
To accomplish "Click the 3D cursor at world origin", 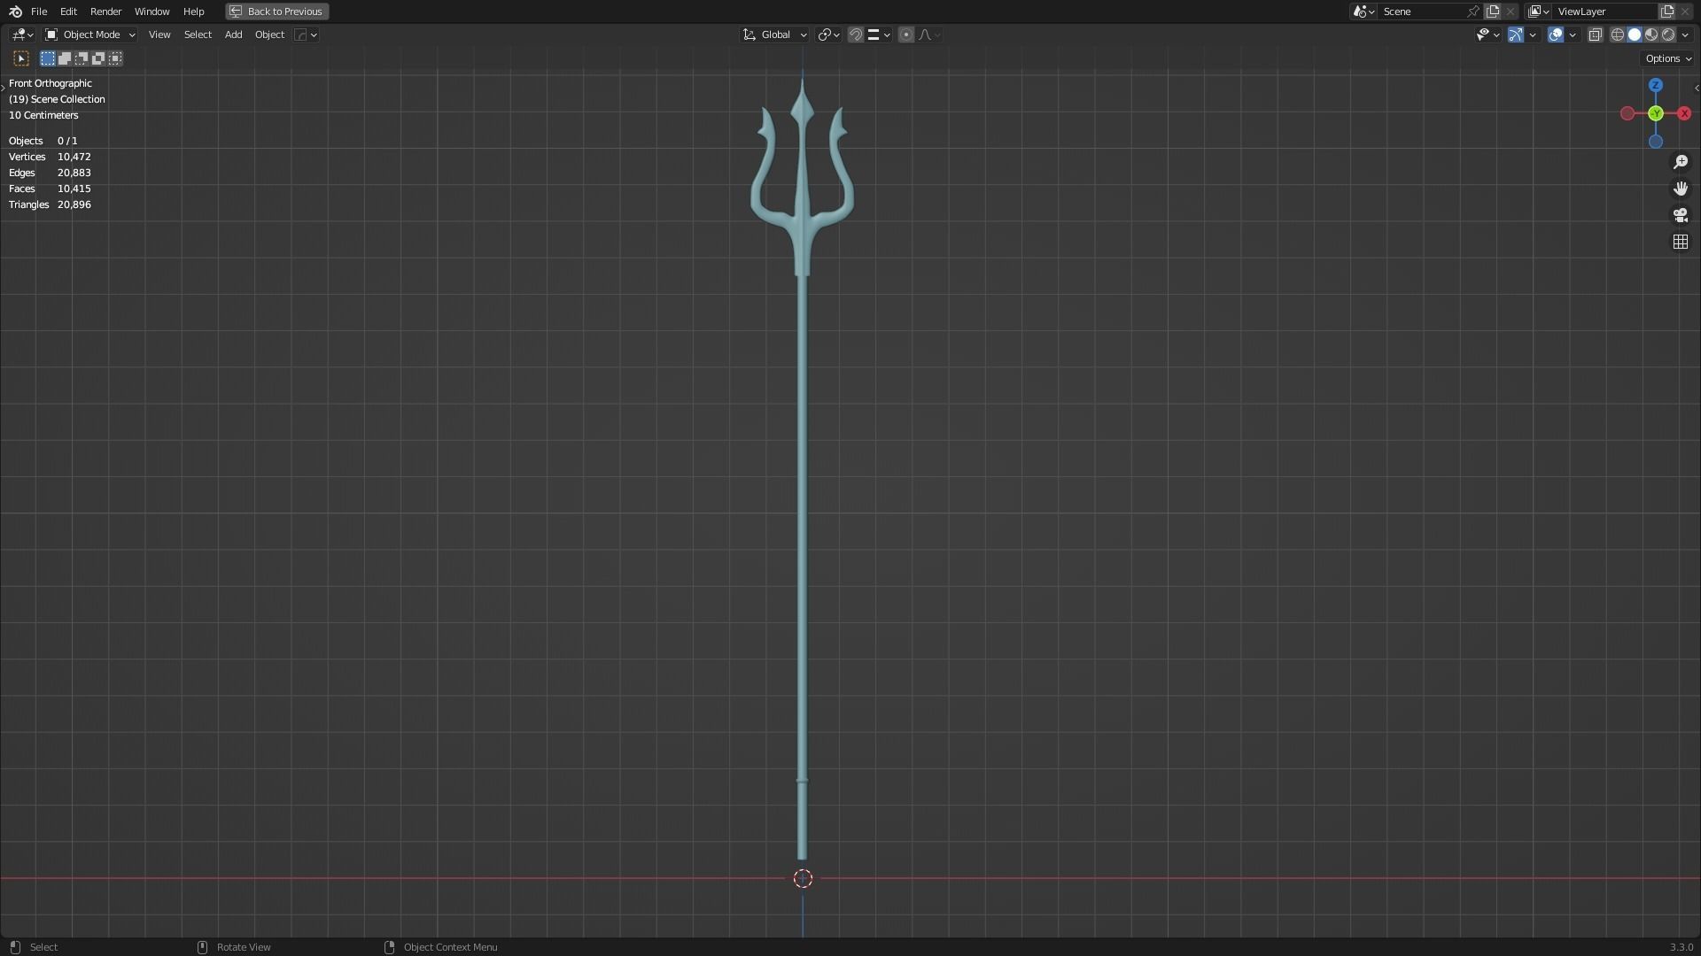I will click(803, 878).
